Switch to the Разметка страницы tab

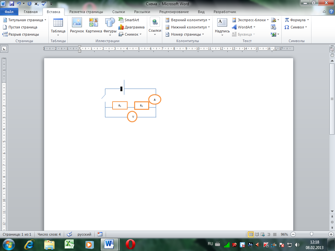click(x=86, y=12)
